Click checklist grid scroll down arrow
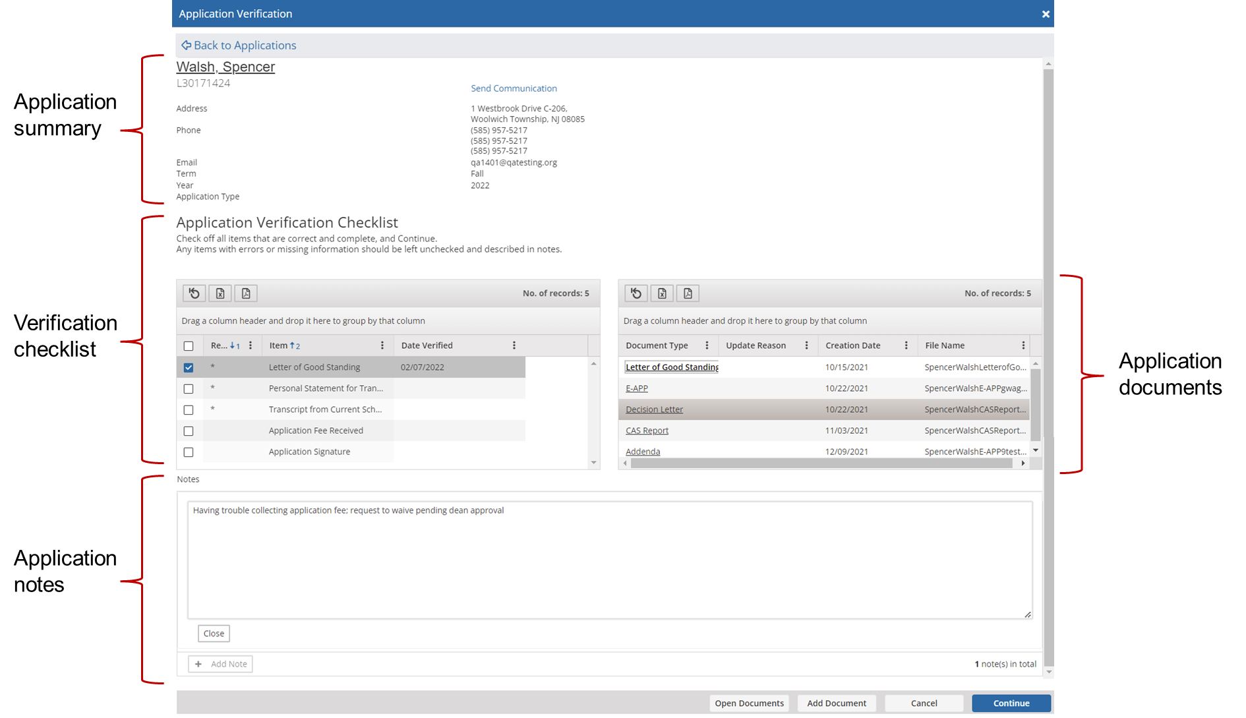This screenshot has width=1246, height=718. pos(593,463)
